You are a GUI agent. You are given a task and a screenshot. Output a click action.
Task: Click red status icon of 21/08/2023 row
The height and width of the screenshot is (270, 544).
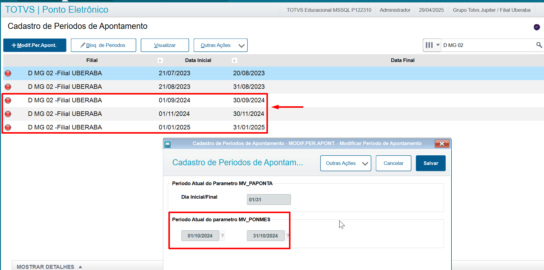coord(8,87)
